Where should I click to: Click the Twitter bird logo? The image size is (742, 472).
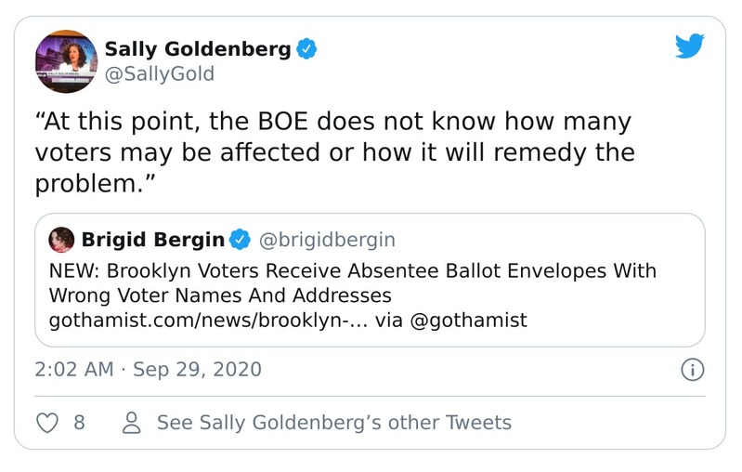point(690,46)
